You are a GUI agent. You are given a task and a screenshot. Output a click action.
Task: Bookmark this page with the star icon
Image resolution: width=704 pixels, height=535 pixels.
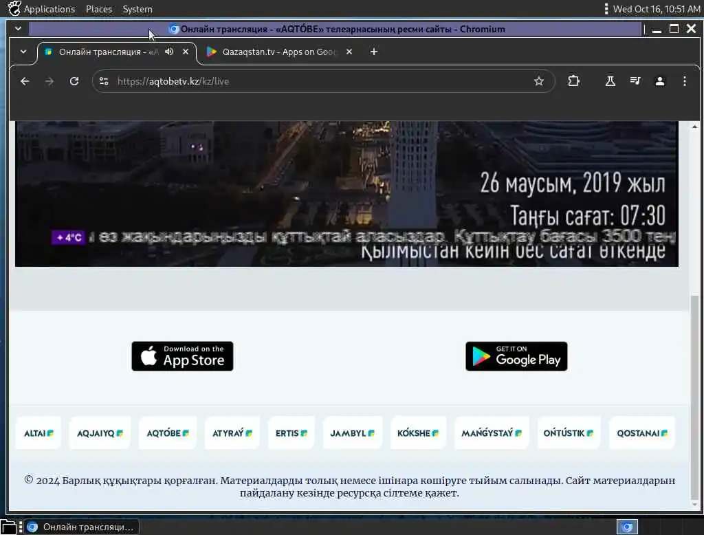coord(539,81)
